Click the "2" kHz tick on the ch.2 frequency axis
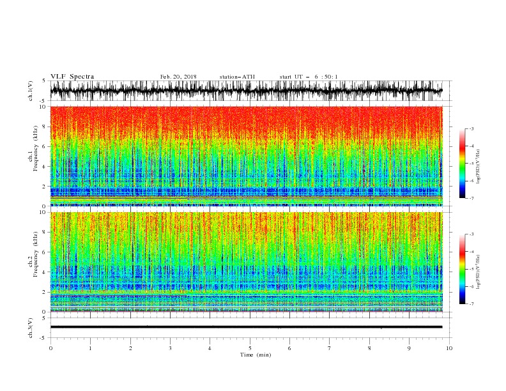The image size is (506, 391). click(x=44, y=292)
